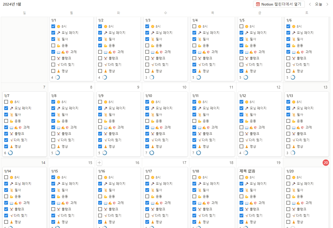Select the red highlighted date 20 badge
Screen dimensions: 333x228
pos(326,163)
